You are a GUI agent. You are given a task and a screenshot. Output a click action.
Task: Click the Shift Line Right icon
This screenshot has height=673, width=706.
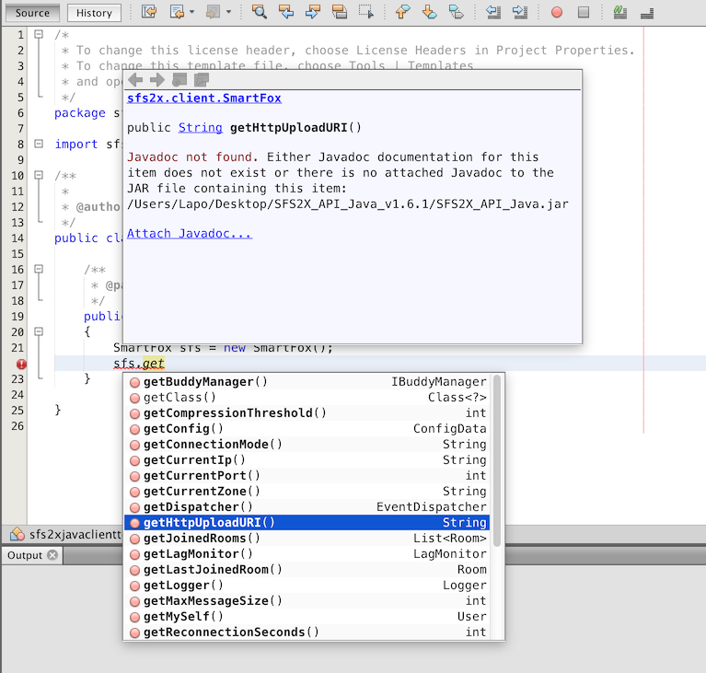(x=520, y=12)
